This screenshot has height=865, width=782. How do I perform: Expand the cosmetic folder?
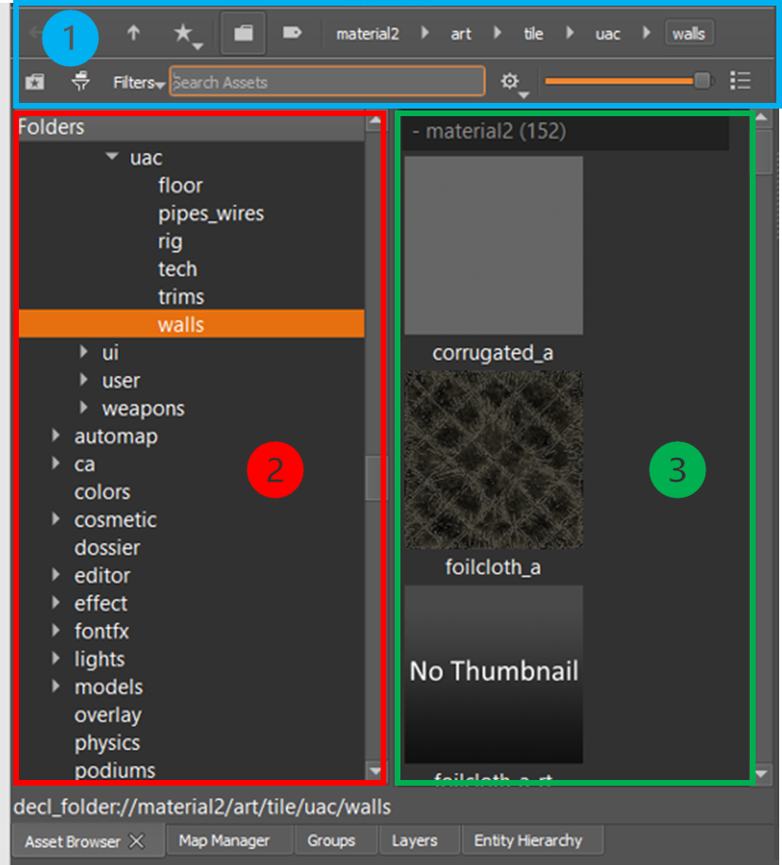point(56,519)
